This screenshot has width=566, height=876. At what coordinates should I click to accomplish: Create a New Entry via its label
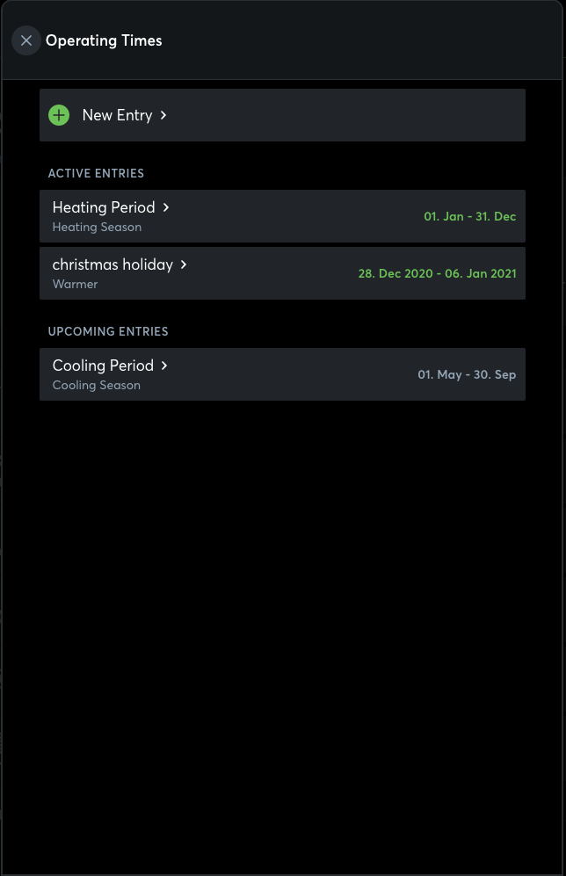click(117, 115)
